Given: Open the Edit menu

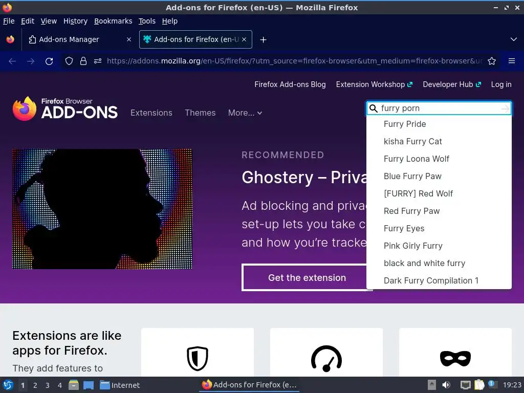Looking at the screenshot, I should [28, 21].
